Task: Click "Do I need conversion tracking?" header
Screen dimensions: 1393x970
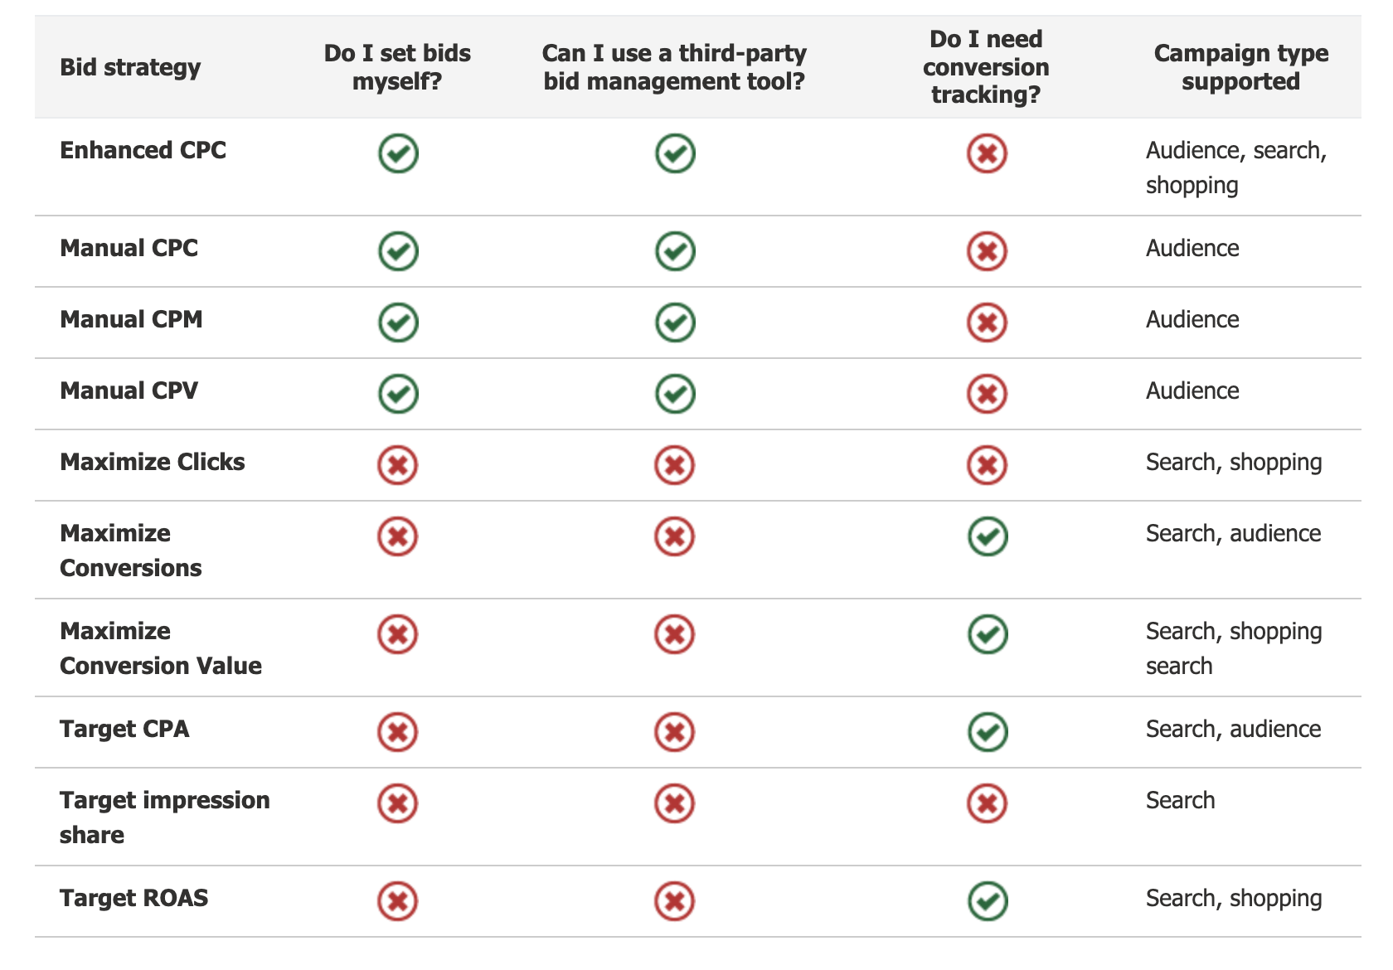Action: (986, 67)
